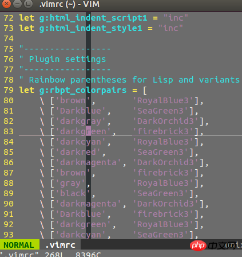Click the window title '.vimrc (~) - VIM'
This screenshot has height=257, width=242.
pyautogui.click(x=69, y=4)
